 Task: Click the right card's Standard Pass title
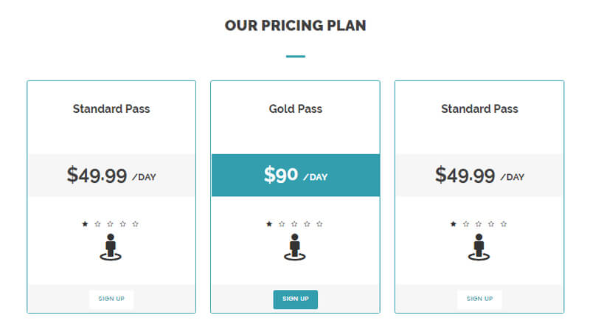click(x=479, y=108)
